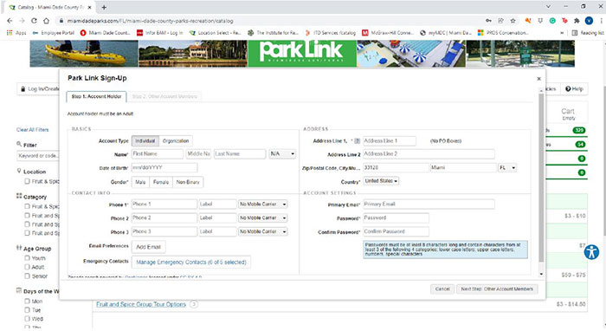Screen dimensions: 606x331
Task: Open Phone 1 mobile carrier dropdown
Action: coord(263,204)
